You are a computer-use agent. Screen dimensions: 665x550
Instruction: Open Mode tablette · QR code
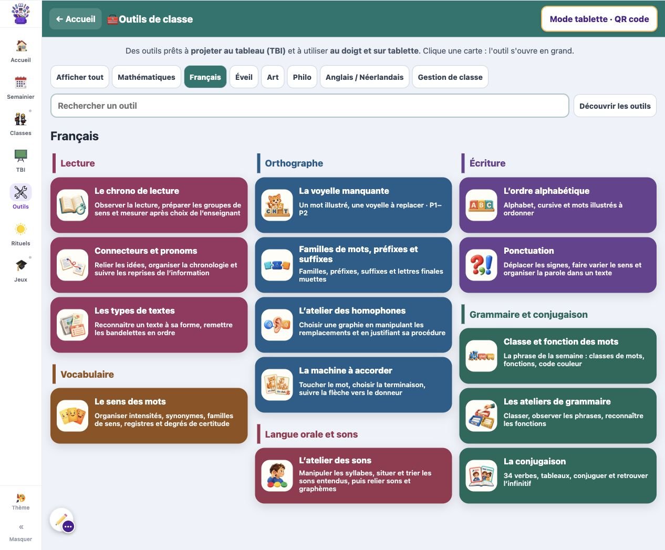599,19
